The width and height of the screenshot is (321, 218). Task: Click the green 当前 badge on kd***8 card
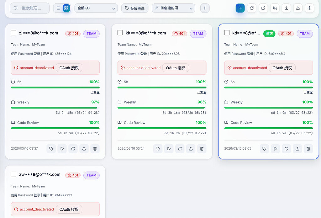pyautogui.click(x=269, y=34)
